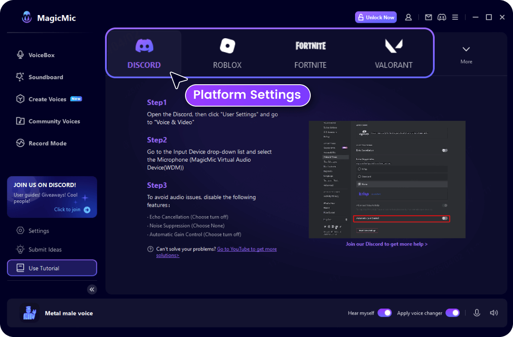Click the arrow icon beside Click to join
Viewport: 513px width, 337px height.
87,210
